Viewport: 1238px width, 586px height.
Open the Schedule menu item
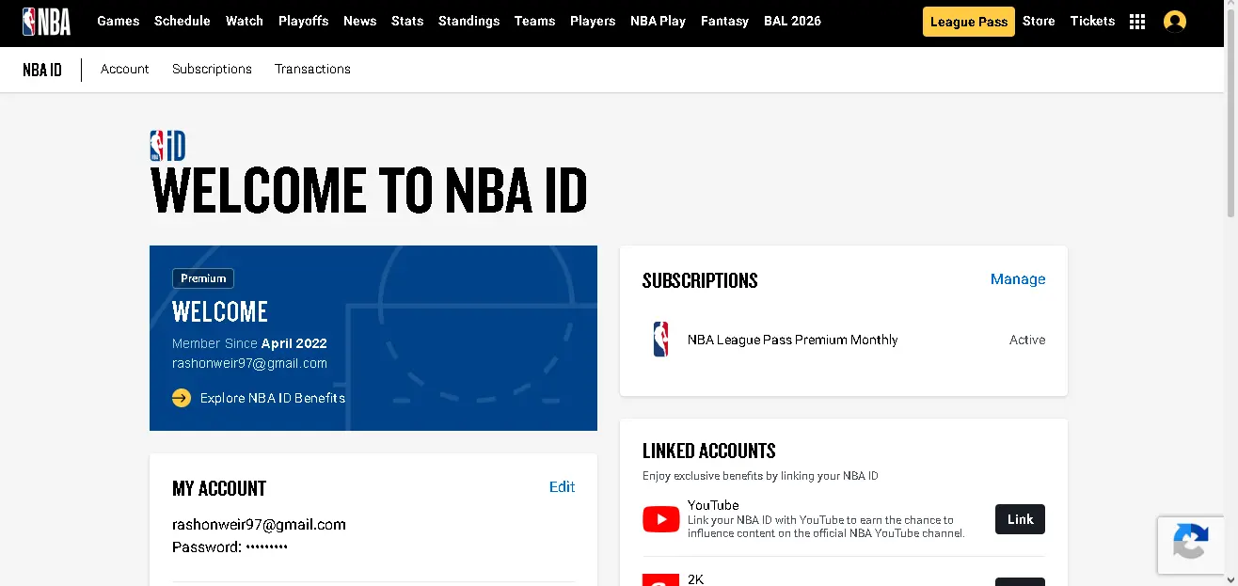[x=183, y=21]
